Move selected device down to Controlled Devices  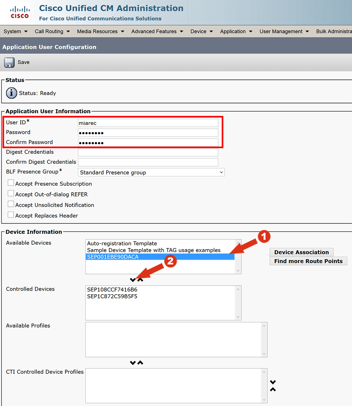pos(133,280)
